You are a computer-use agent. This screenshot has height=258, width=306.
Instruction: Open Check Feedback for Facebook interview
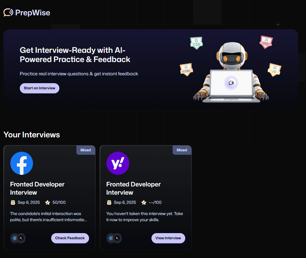click(x=70, y=238)
